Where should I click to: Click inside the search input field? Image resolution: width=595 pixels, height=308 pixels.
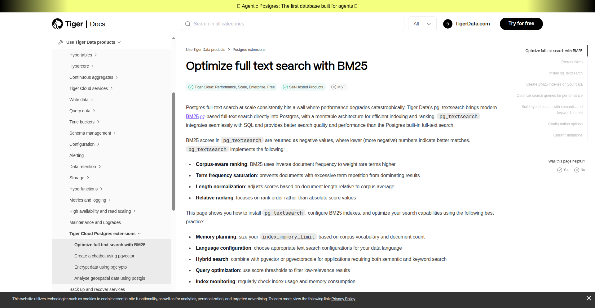(279, 24)
